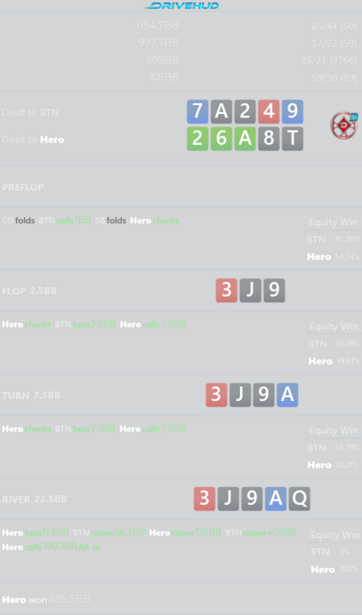Click the red 3 card on flop
Image resolution: width=362 pixels, height=615 pixels.
pyautogui.click(x=226, y=290)
